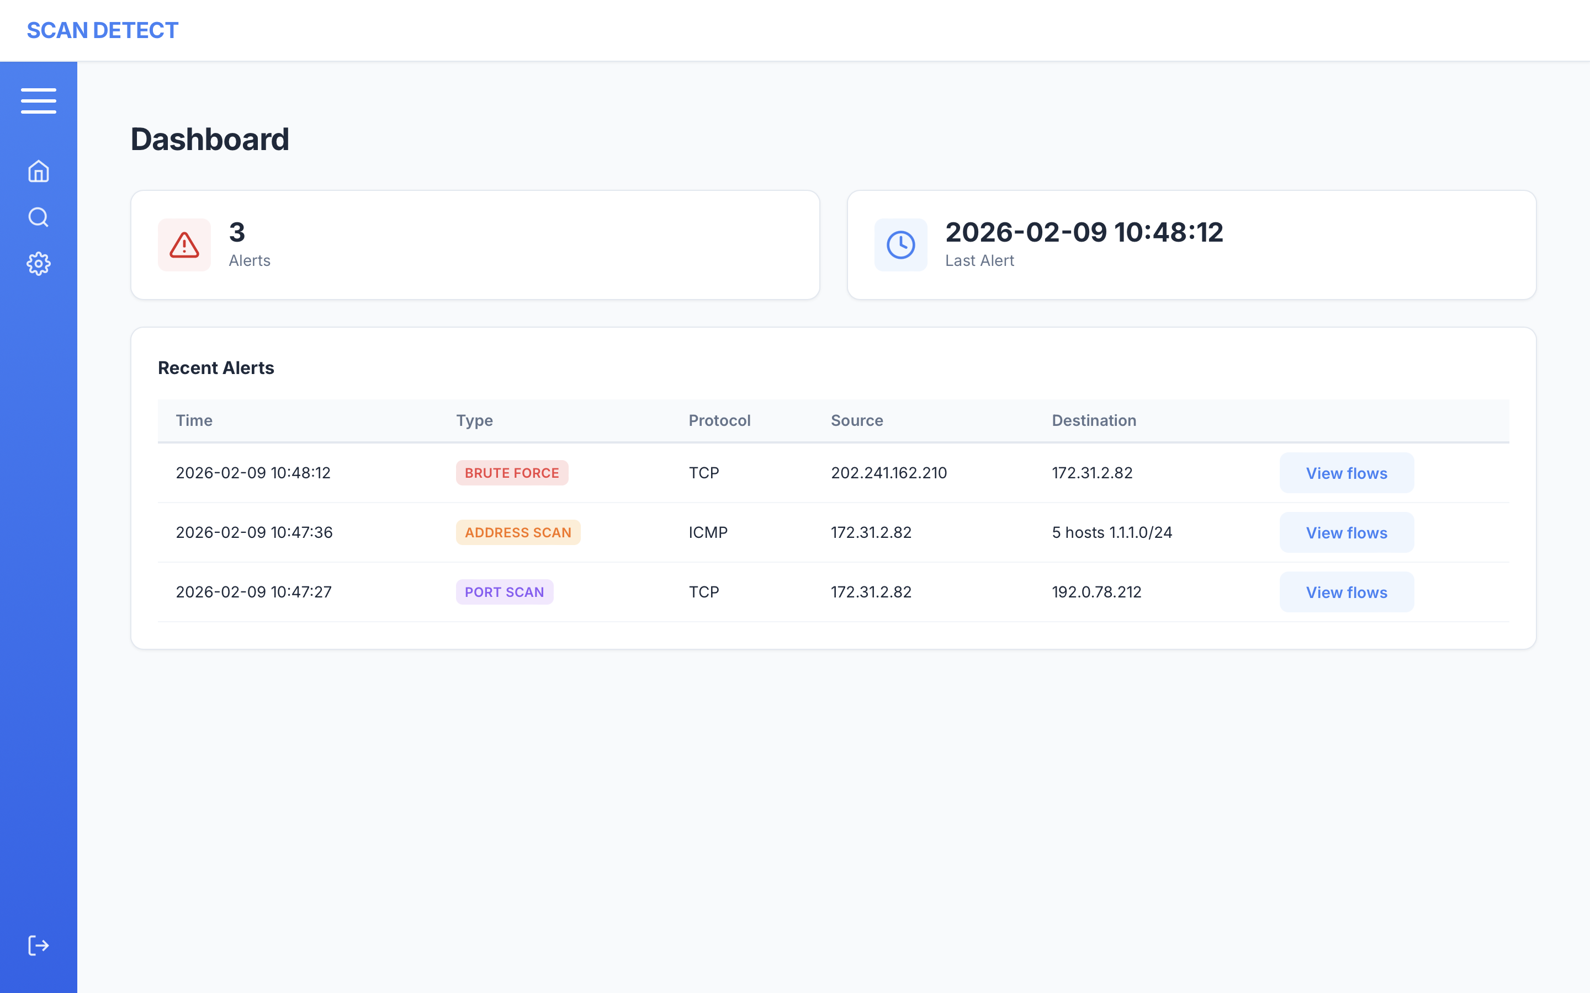Click the red alert warning icon
1590x993 pixels.
184,245
